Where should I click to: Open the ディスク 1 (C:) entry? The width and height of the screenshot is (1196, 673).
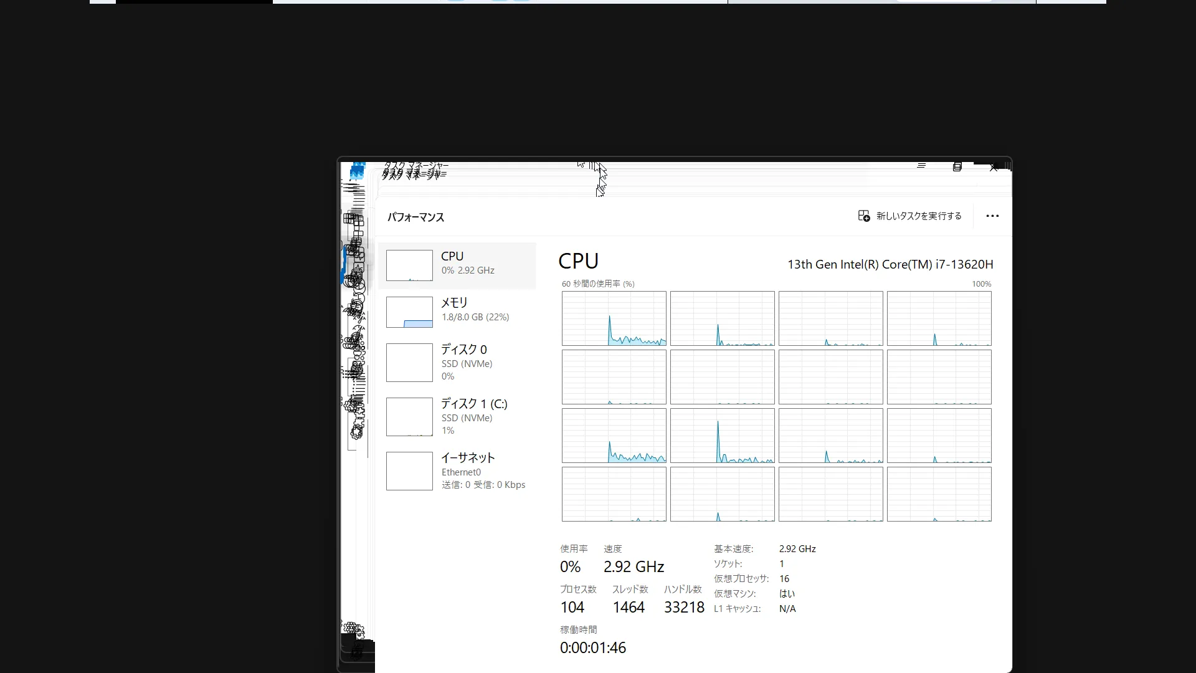(x=457, y=417)
